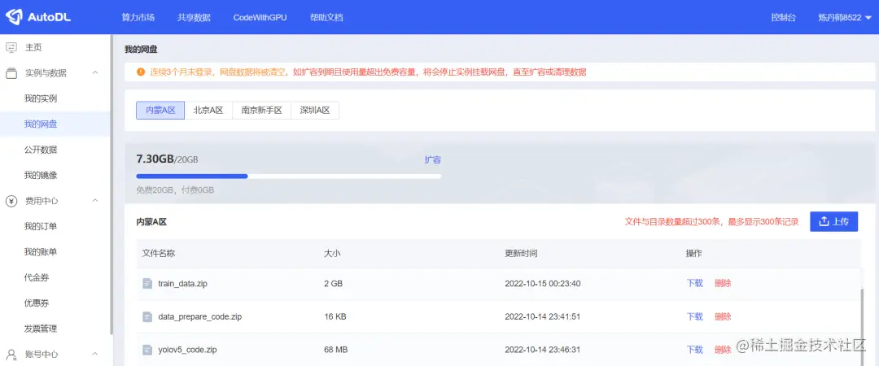Collapse the 实例与数据 sidebar section
Screen dimensions: 879x366
coord(94,73)
